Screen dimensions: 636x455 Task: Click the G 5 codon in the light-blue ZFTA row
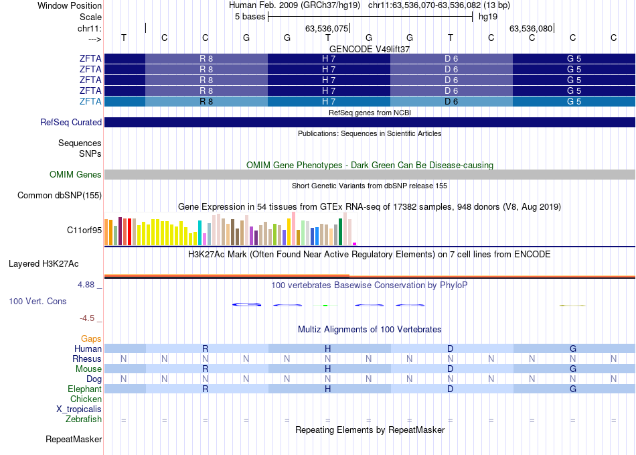574,101
